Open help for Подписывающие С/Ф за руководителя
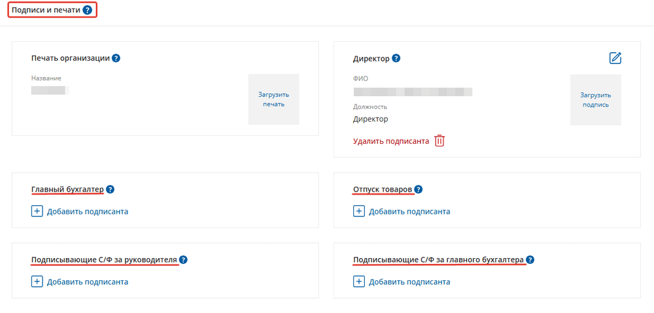Viewport: 654px width, 313px height. pyautogui.click(x=184, y=259)
